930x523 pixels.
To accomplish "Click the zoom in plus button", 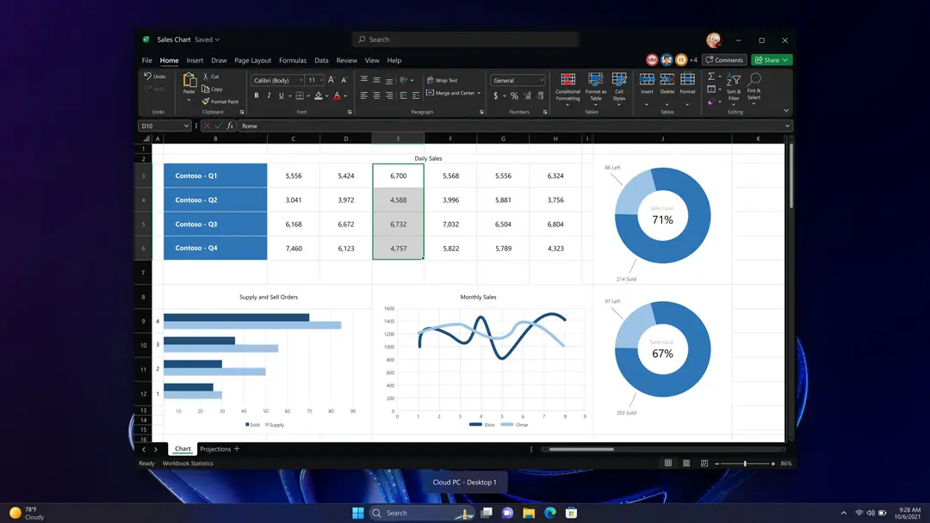I will pos(772,463).
